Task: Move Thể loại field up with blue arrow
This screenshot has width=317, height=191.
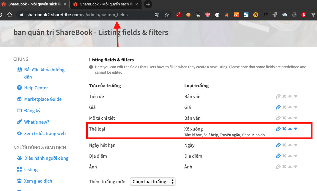Action: click(290, 129)
